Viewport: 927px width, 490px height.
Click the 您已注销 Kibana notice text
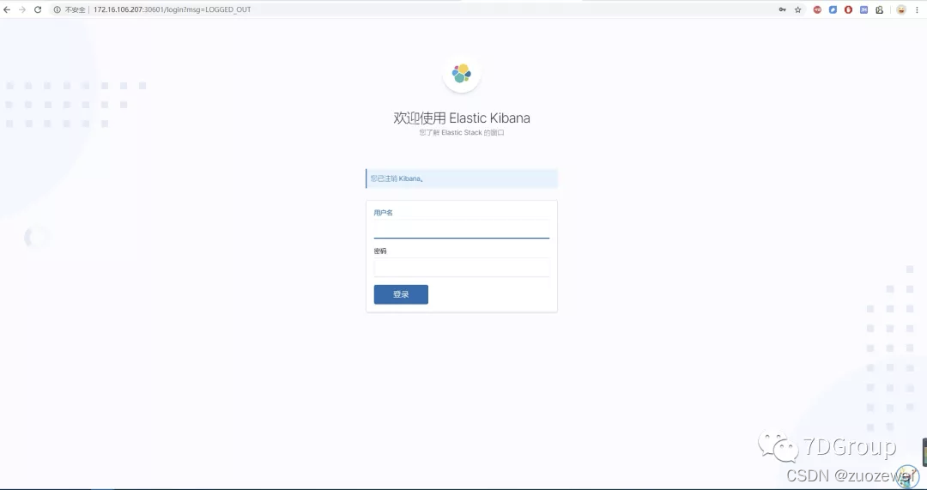tap(397, 178)
